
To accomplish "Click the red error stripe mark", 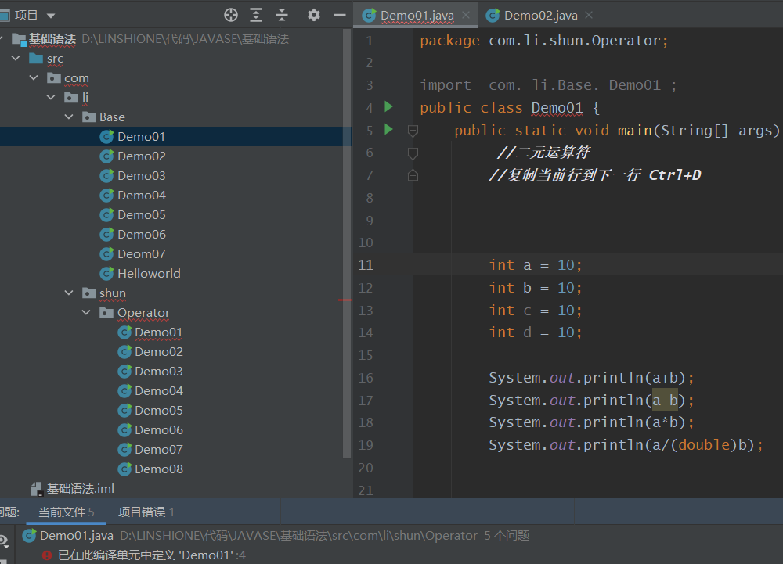I will (x=345, y=300).
